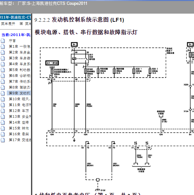
Task: Select highlighted 第9章 发动机 chapter
Action: 19,93
